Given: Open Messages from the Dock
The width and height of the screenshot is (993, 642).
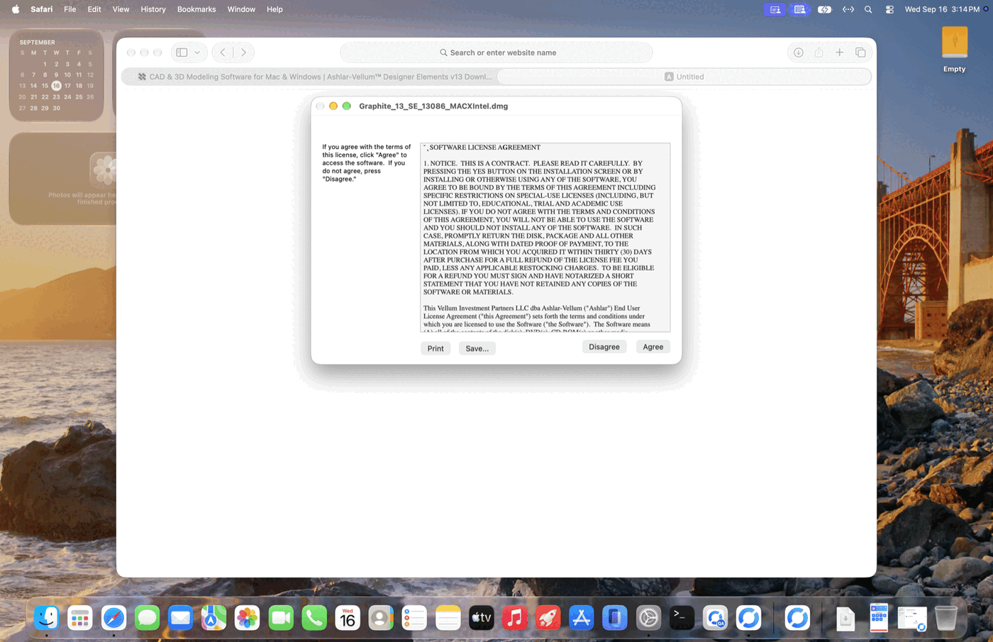Looking at the screenshot, I should coord(147,618).
